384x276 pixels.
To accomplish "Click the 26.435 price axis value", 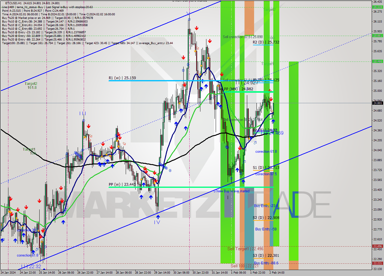I will click(377, 2).
